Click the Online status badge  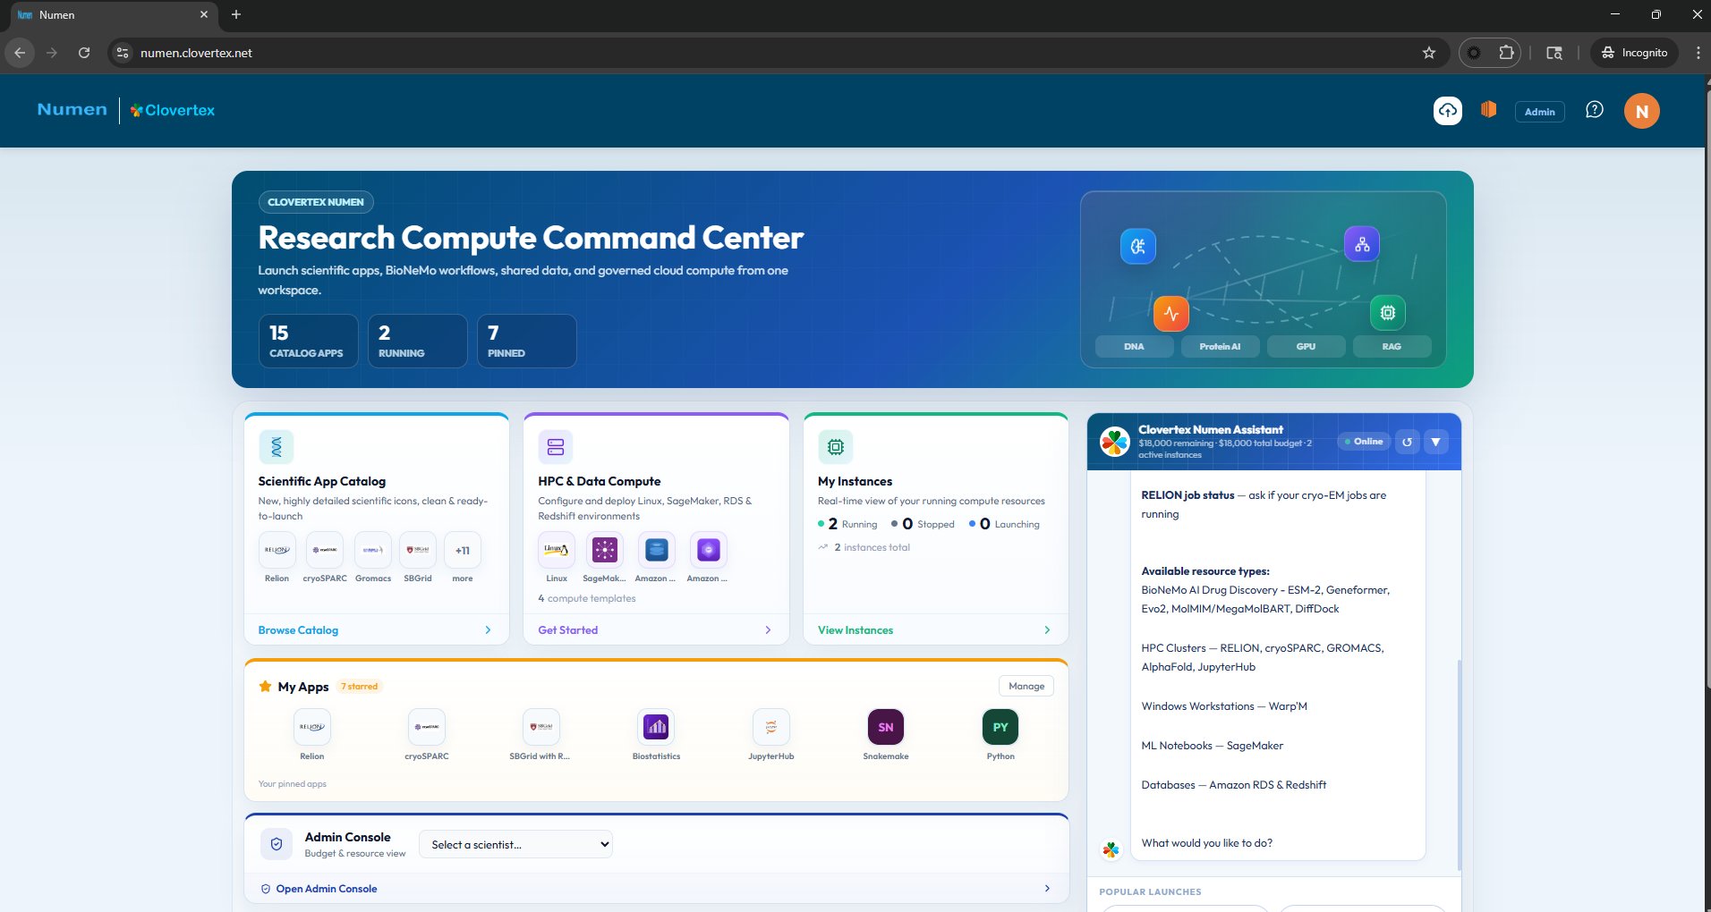(1364, 442)
